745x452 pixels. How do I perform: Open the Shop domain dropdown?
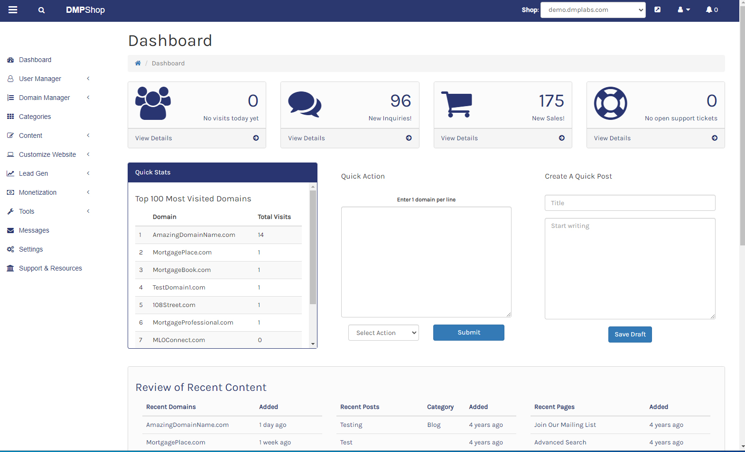pos(593,10)
